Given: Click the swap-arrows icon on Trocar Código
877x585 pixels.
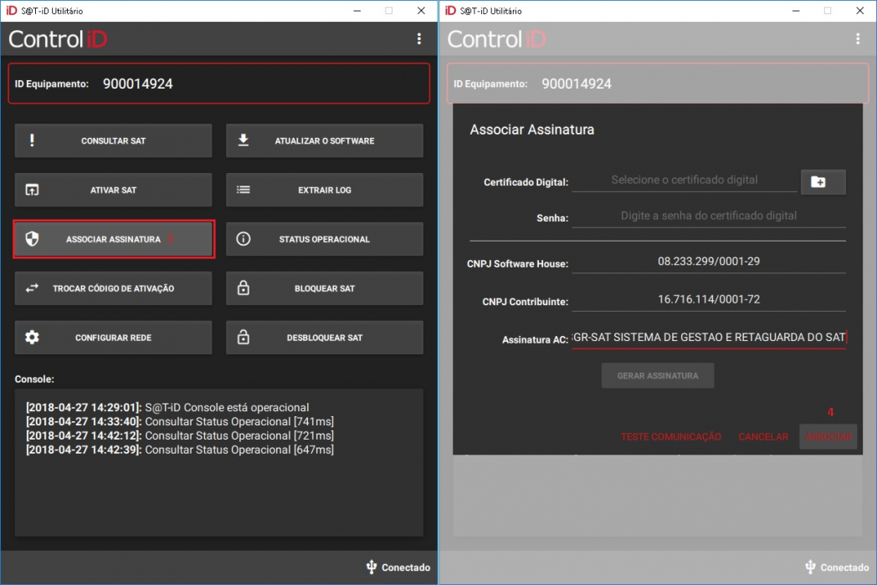Looking at the screenshot, I should tap(32, 288).
